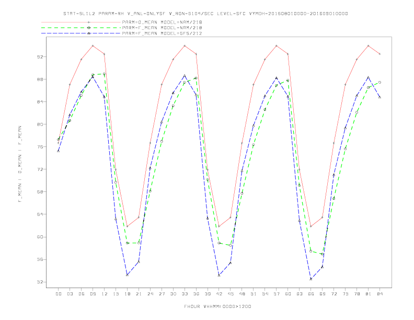Click the horizontal axis label FHOUR VHHMM:0000>1200
Image resolution: width=414 pixels, height=320 pixels.
[x=217, y=306]
